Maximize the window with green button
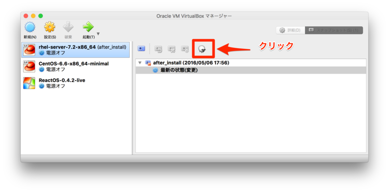The image size is (389, 192). point(40,16)
